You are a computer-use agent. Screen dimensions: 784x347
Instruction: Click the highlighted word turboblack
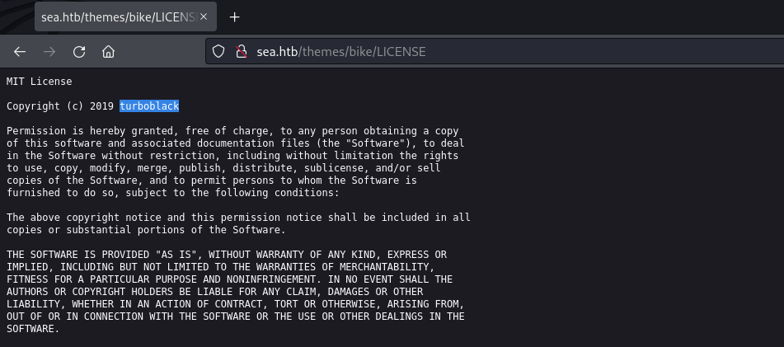click(x=149, y=106)
